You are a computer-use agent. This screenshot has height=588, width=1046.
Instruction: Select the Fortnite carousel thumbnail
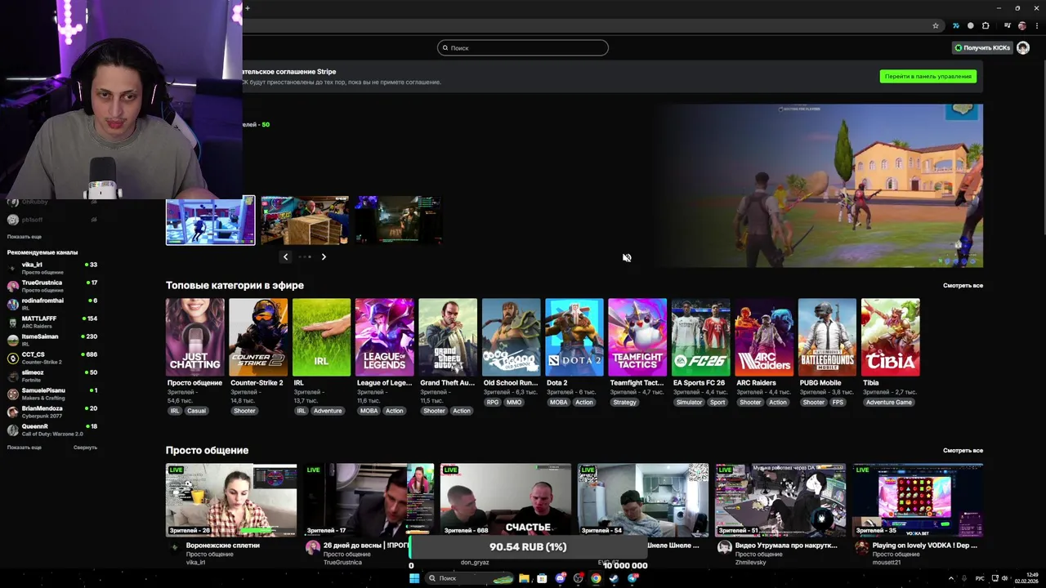(x=211, y=220)
